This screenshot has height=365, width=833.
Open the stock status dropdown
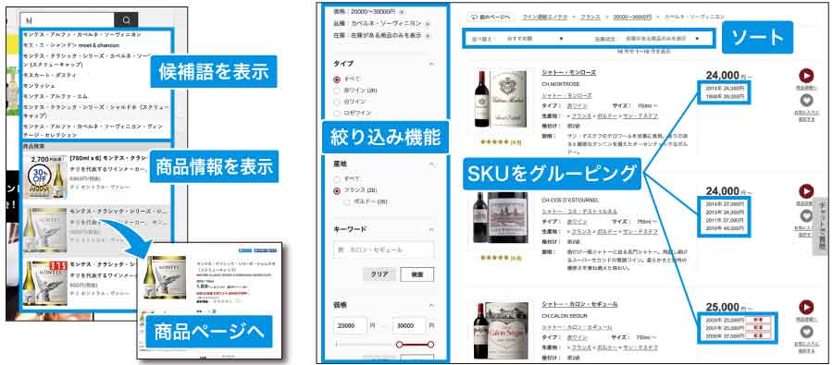click(662, 39)
